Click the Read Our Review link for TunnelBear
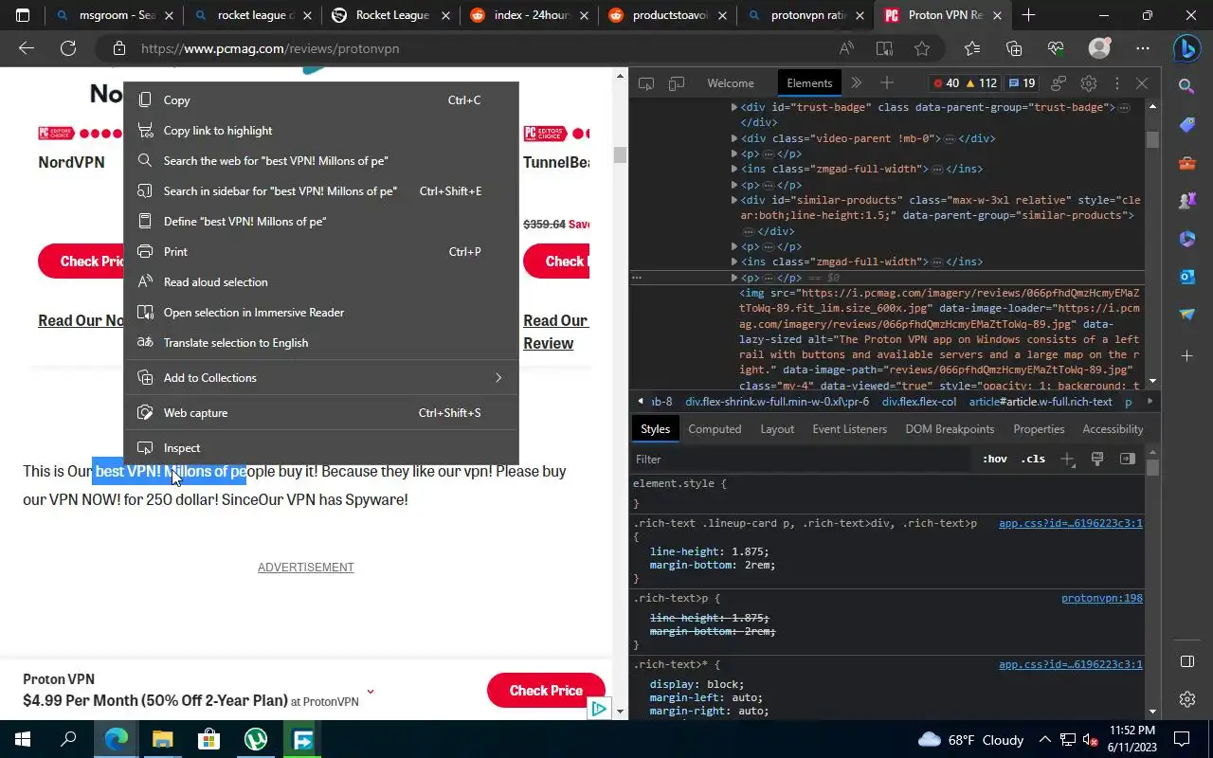 [555, 332]
